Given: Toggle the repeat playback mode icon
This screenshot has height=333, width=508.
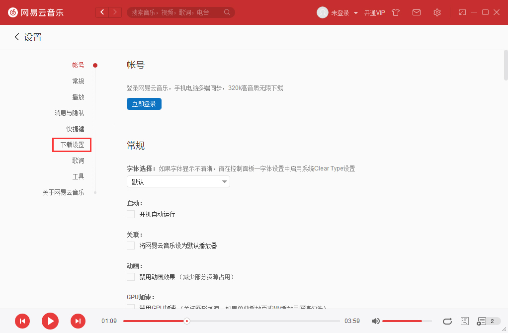Looking at the screenshot, I should 447,321.
